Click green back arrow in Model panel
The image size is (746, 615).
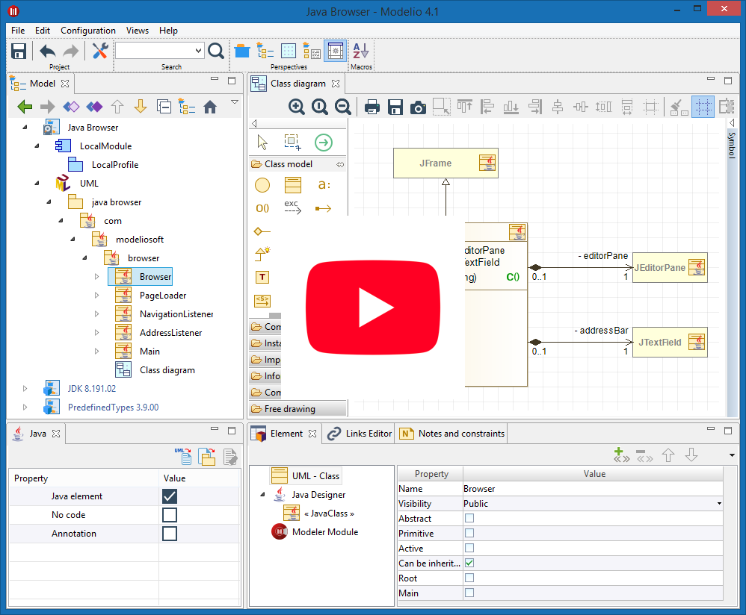click(x=25, y=107)
